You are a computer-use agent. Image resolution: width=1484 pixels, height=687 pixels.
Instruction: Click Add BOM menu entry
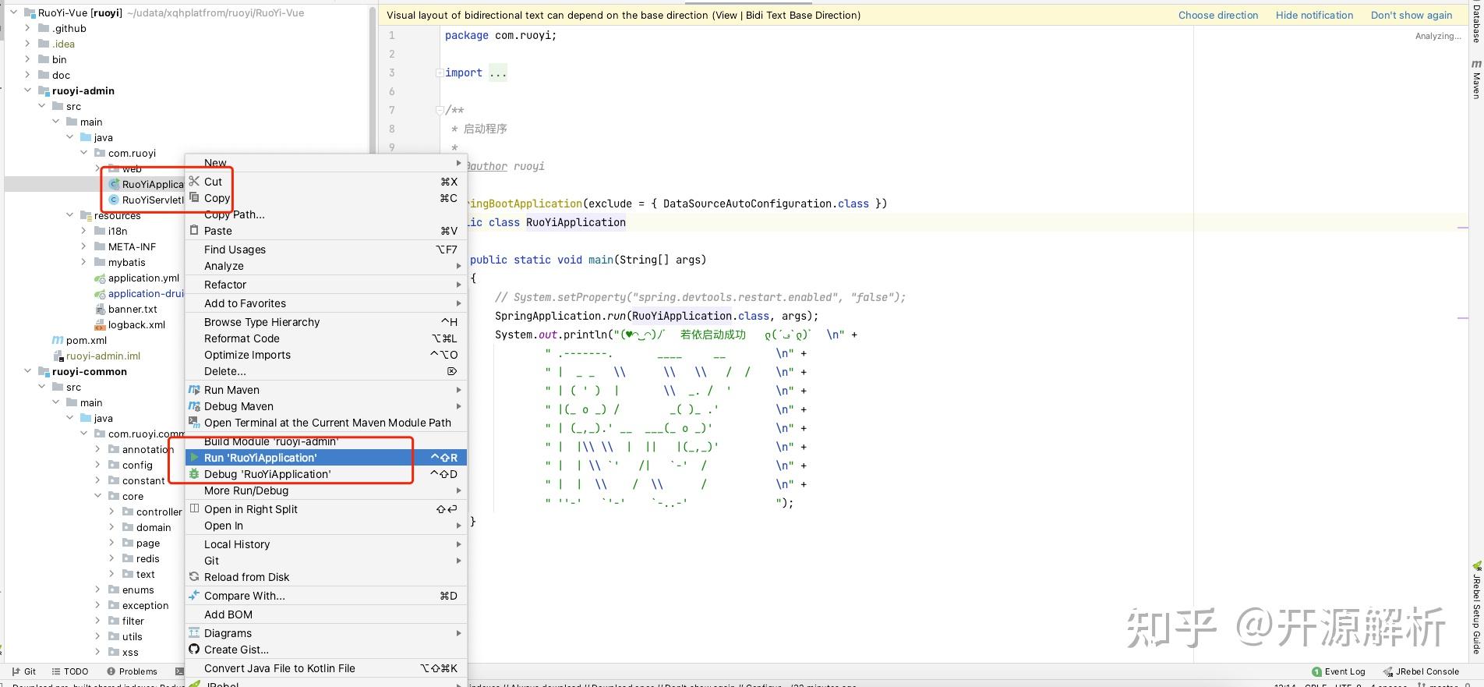pos(326,614)
